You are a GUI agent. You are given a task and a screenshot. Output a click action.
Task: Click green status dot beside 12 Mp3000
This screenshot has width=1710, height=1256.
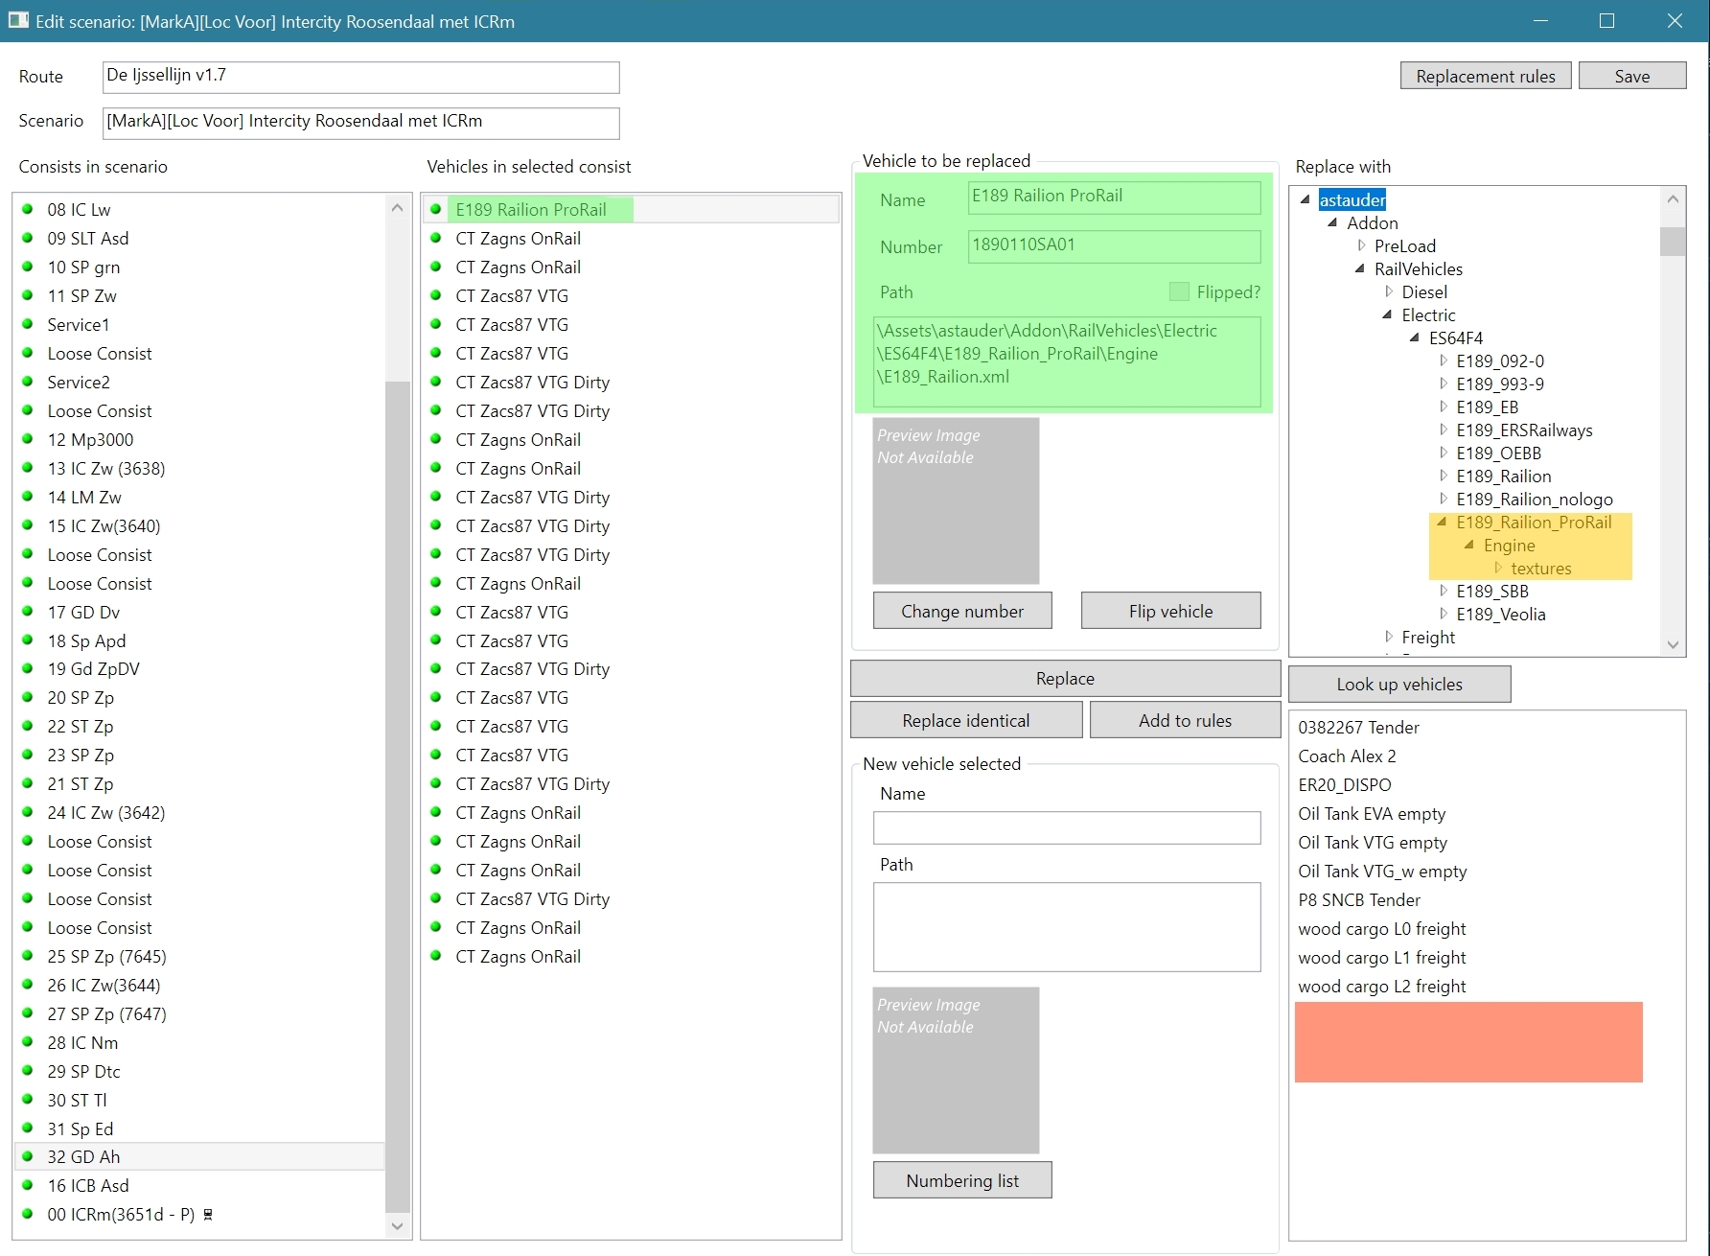(x=28, y=439)
